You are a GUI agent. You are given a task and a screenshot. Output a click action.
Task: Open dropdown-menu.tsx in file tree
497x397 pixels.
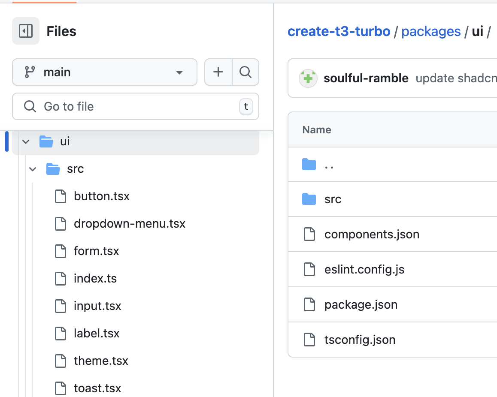click(129, 224)
